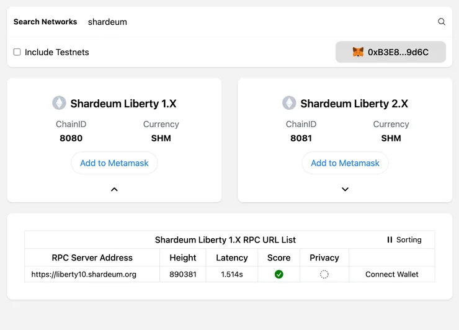Focus the Search Networks input field
Viewport: 459px width, 330px height.
[257, 22]
